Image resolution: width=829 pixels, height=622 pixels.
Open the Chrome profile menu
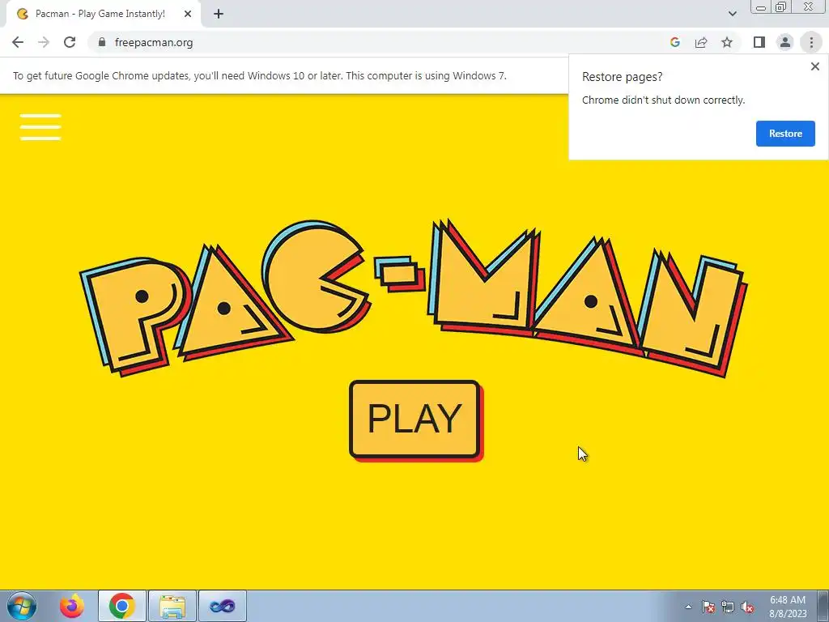pyautogui.click(x=785, y=42)
